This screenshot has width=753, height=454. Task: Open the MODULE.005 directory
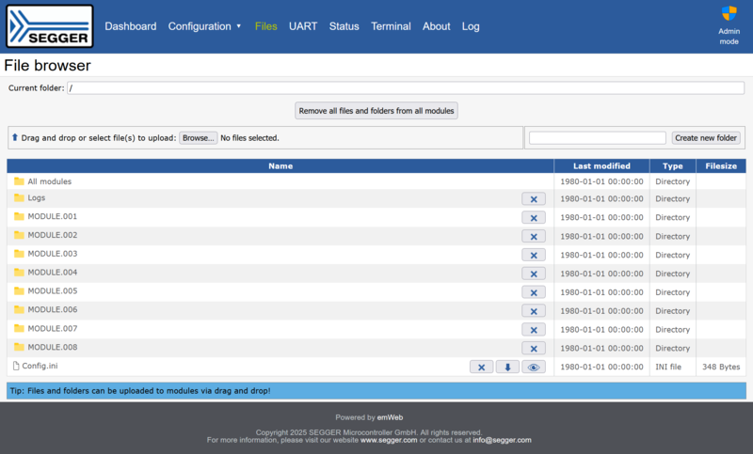pyautogui.click(x=53, y=291)
